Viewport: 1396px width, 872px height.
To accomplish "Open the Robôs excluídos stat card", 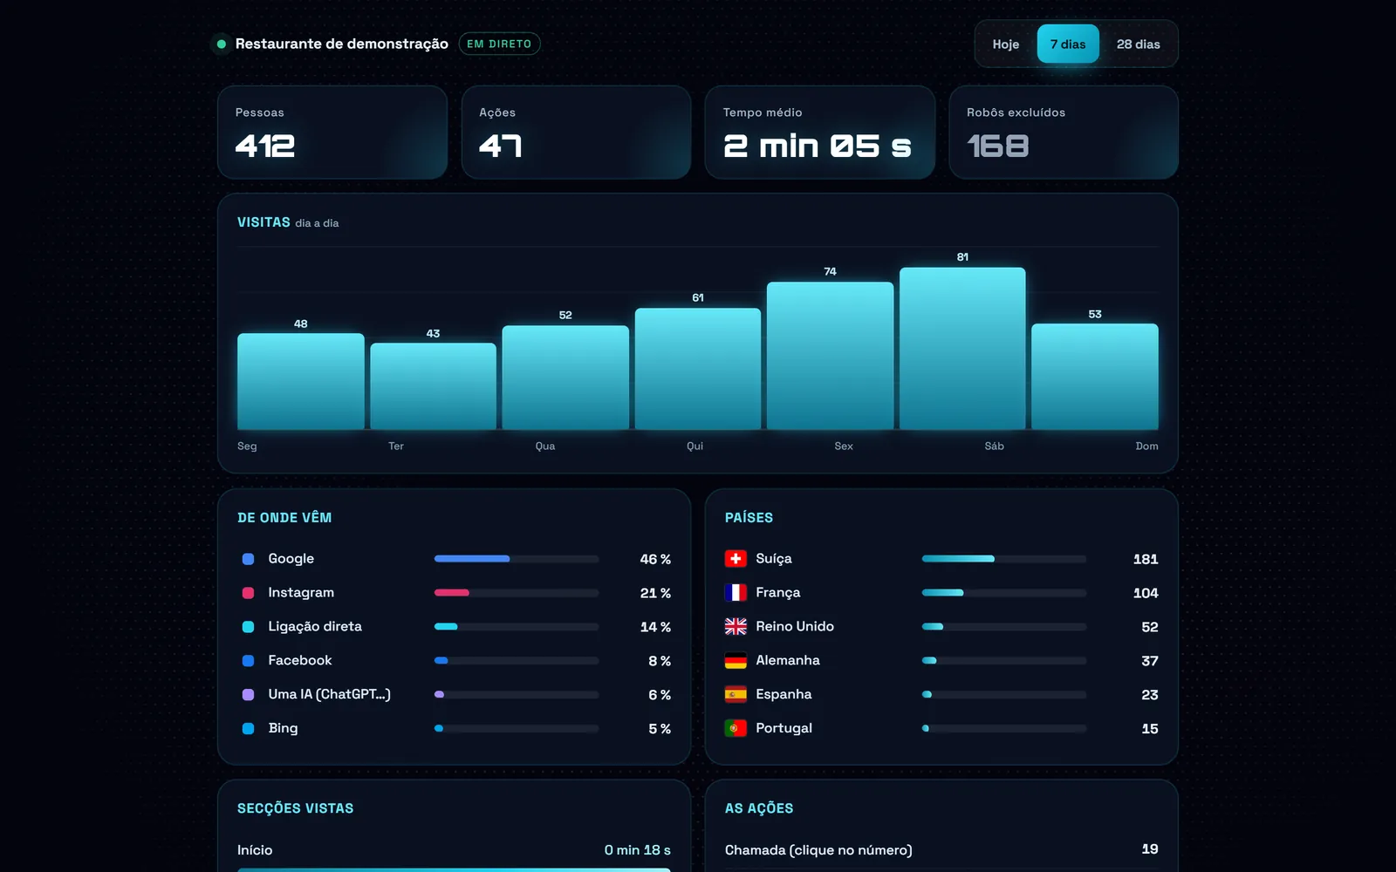I will point(1064,133).
